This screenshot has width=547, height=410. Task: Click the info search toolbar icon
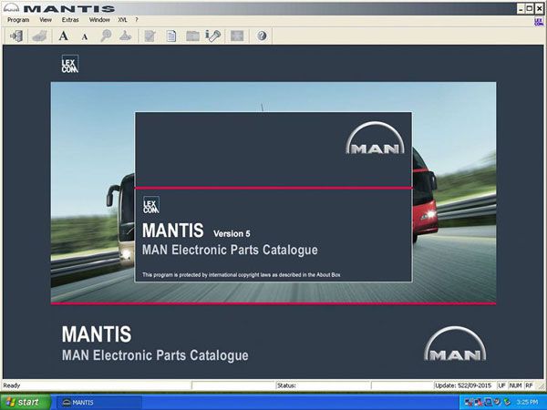click(213, 36)
